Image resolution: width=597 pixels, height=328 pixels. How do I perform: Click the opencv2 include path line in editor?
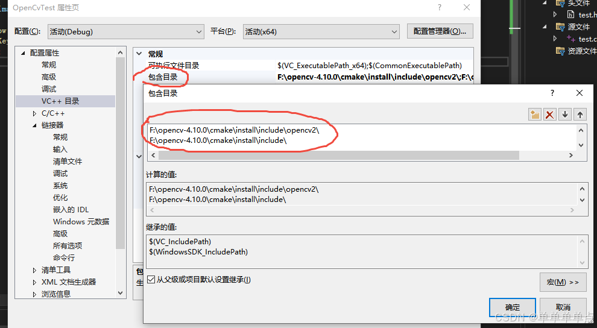[x=234, y=130]
